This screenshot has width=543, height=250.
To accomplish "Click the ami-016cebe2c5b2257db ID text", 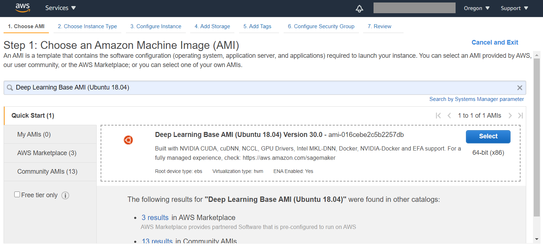I will point(366,135).
